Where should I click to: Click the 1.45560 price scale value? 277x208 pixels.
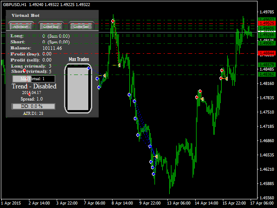tap(267, 198)
